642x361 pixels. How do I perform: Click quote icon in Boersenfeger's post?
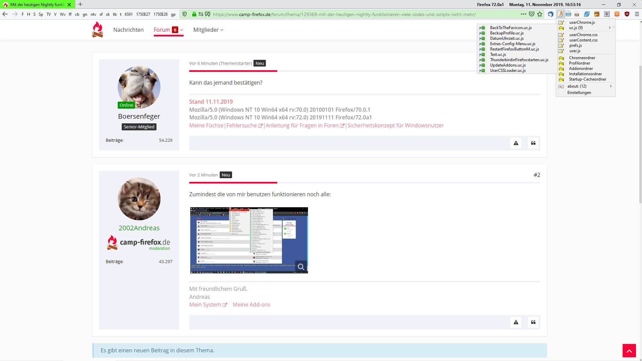[533, 143]
